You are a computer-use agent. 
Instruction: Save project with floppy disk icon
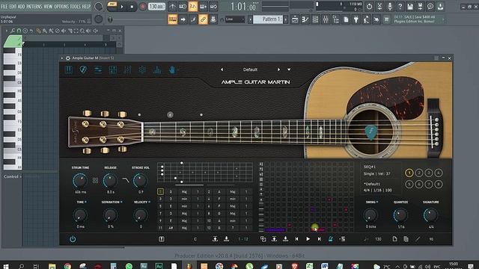[x=410, y=6]
